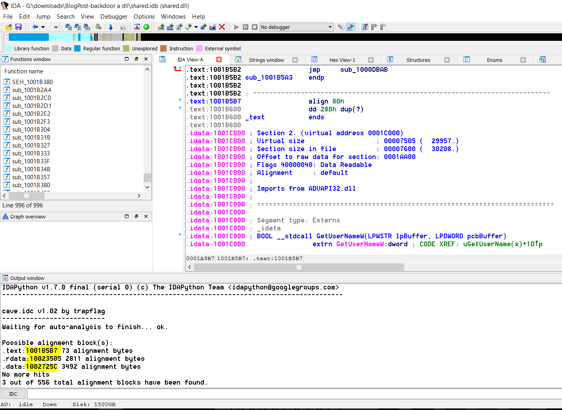The image size is (562, 410).
Task: Click the delete watch X toolbar icon
Action: coord(383,27)
